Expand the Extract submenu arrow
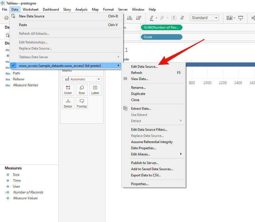255x222 pixels. click(x=181, y=121)
